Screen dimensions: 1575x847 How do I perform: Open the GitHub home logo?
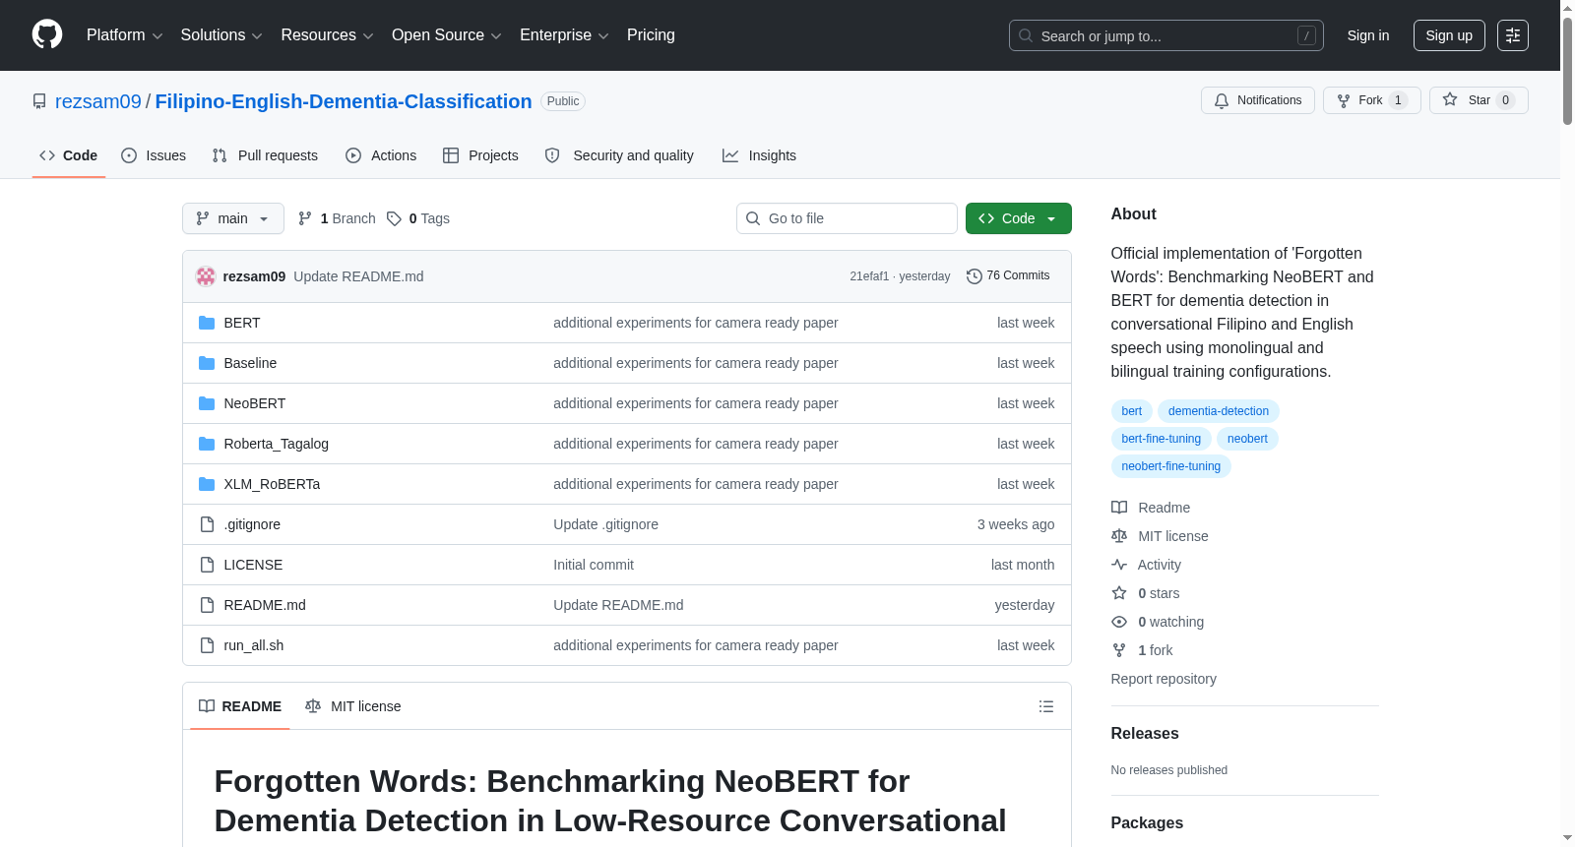47,34
